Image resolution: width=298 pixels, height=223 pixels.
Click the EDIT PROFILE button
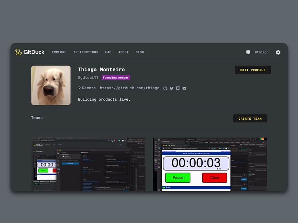tap(253, 70)
